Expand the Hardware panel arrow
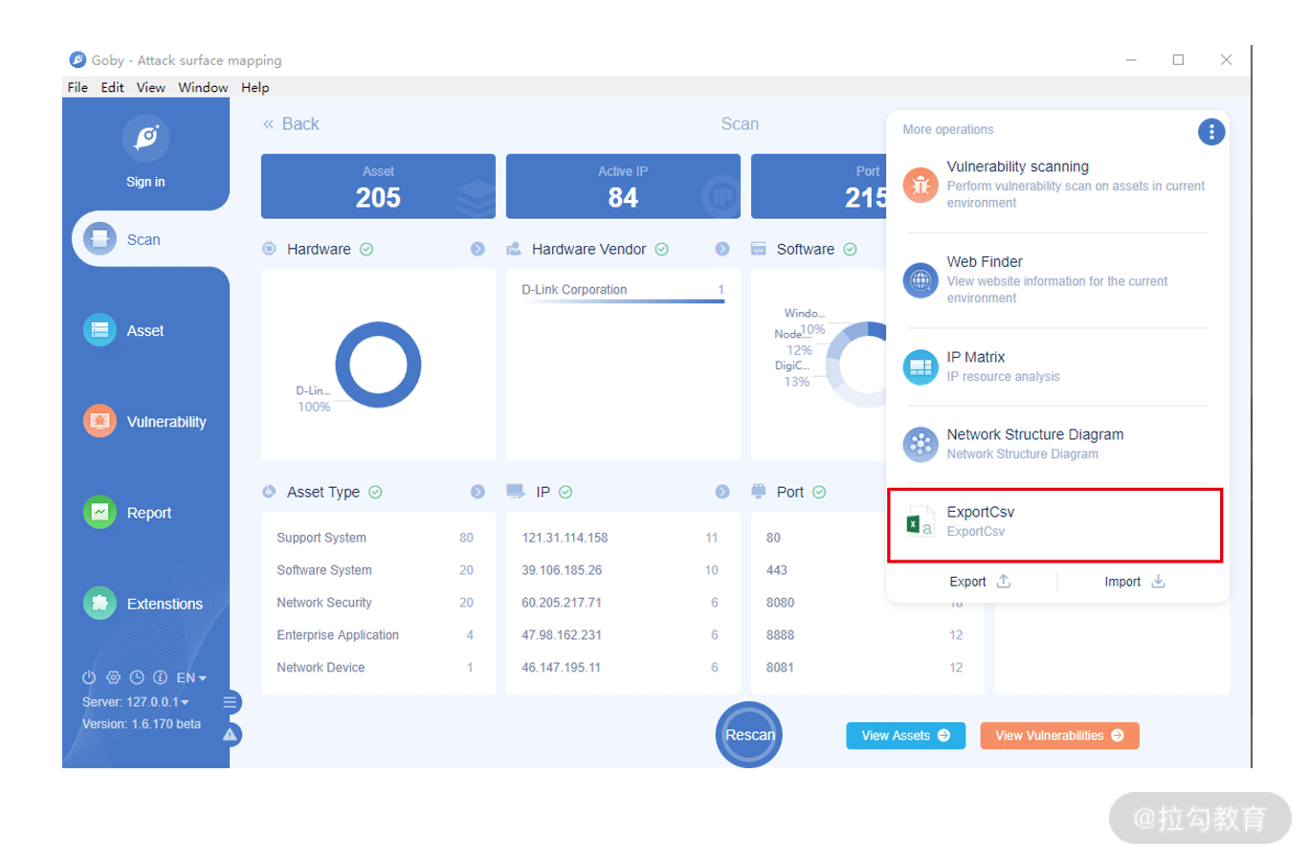This screenshot has width=1311, height=861. click(x=478, y=249)
